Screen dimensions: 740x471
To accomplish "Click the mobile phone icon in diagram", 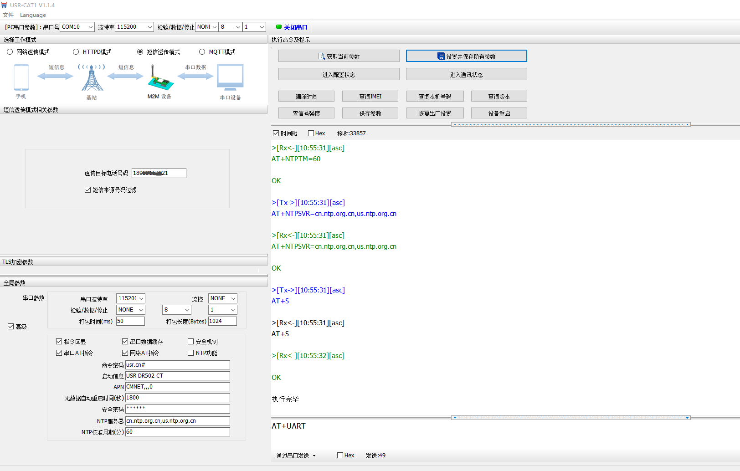I will [21, 77].
